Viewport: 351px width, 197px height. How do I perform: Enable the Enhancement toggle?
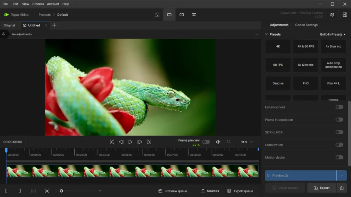coord(339,107)
